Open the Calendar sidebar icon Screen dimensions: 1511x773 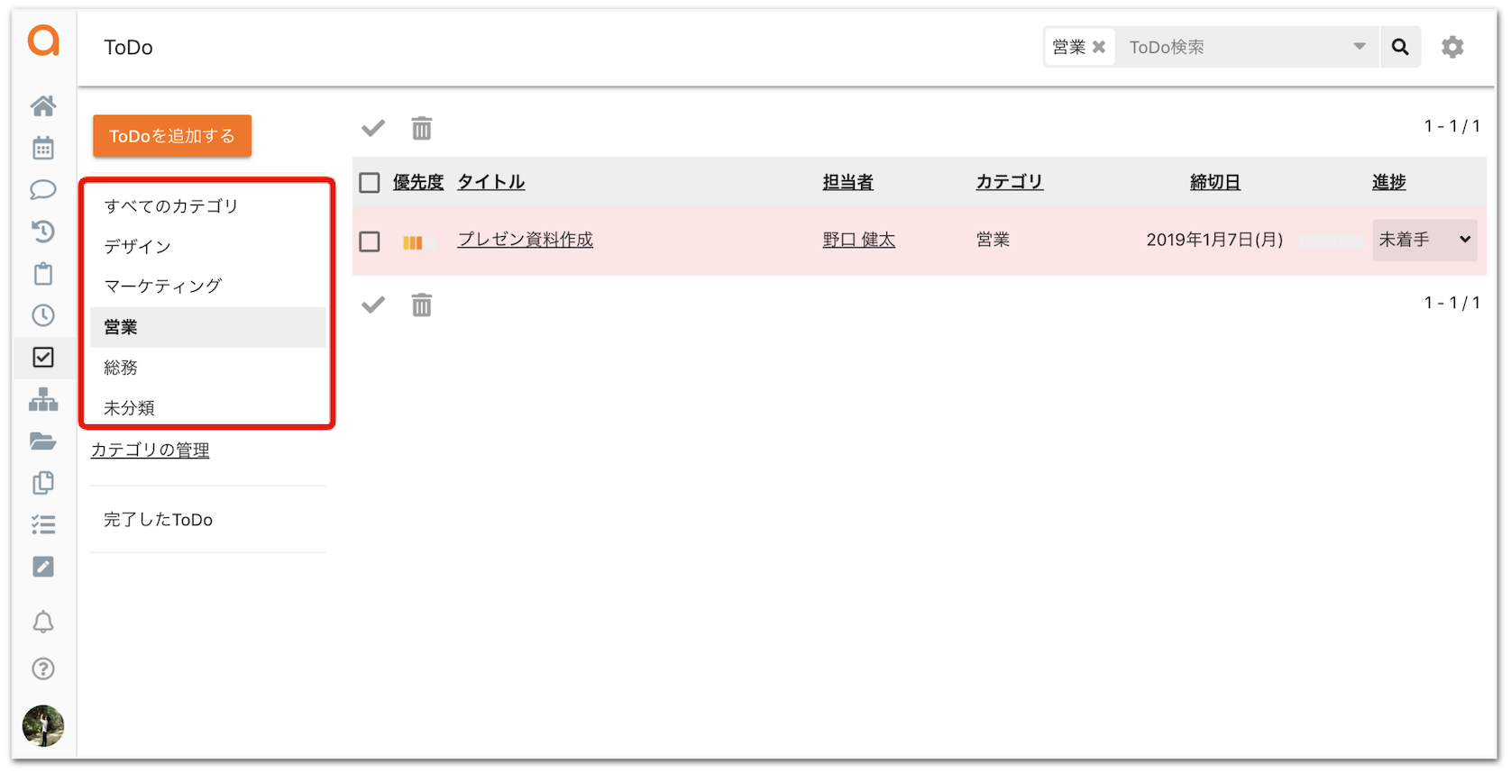click(43, 148)
